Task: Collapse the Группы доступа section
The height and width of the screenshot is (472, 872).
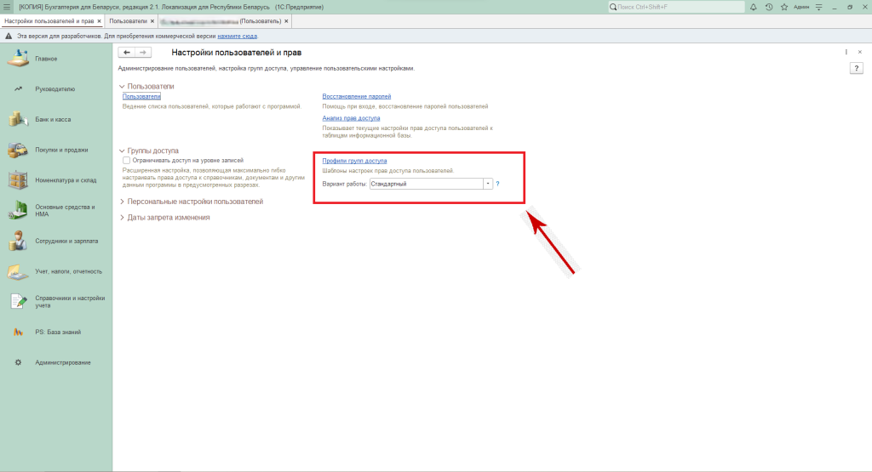Action: [x=122, y=151]
